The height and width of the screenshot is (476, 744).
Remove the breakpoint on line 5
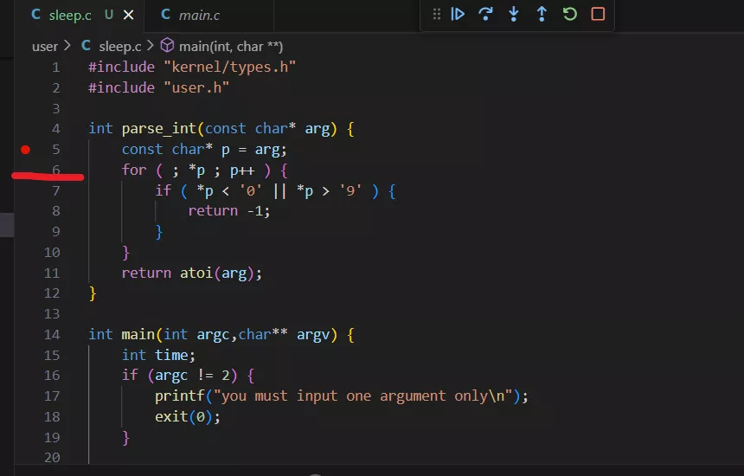(26, 150)
